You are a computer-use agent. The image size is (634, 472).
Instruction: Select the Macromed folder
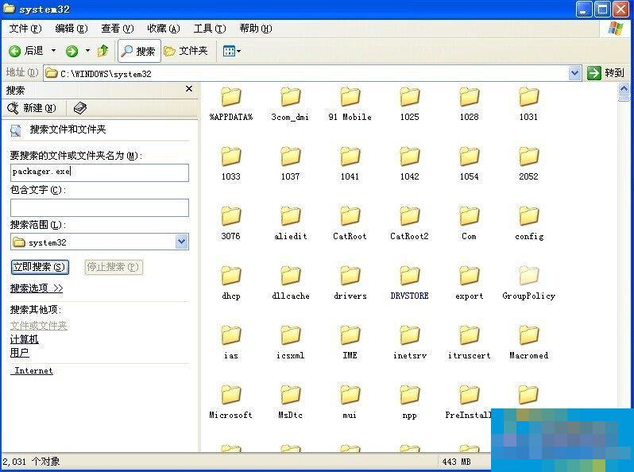(x=528, y=342)
